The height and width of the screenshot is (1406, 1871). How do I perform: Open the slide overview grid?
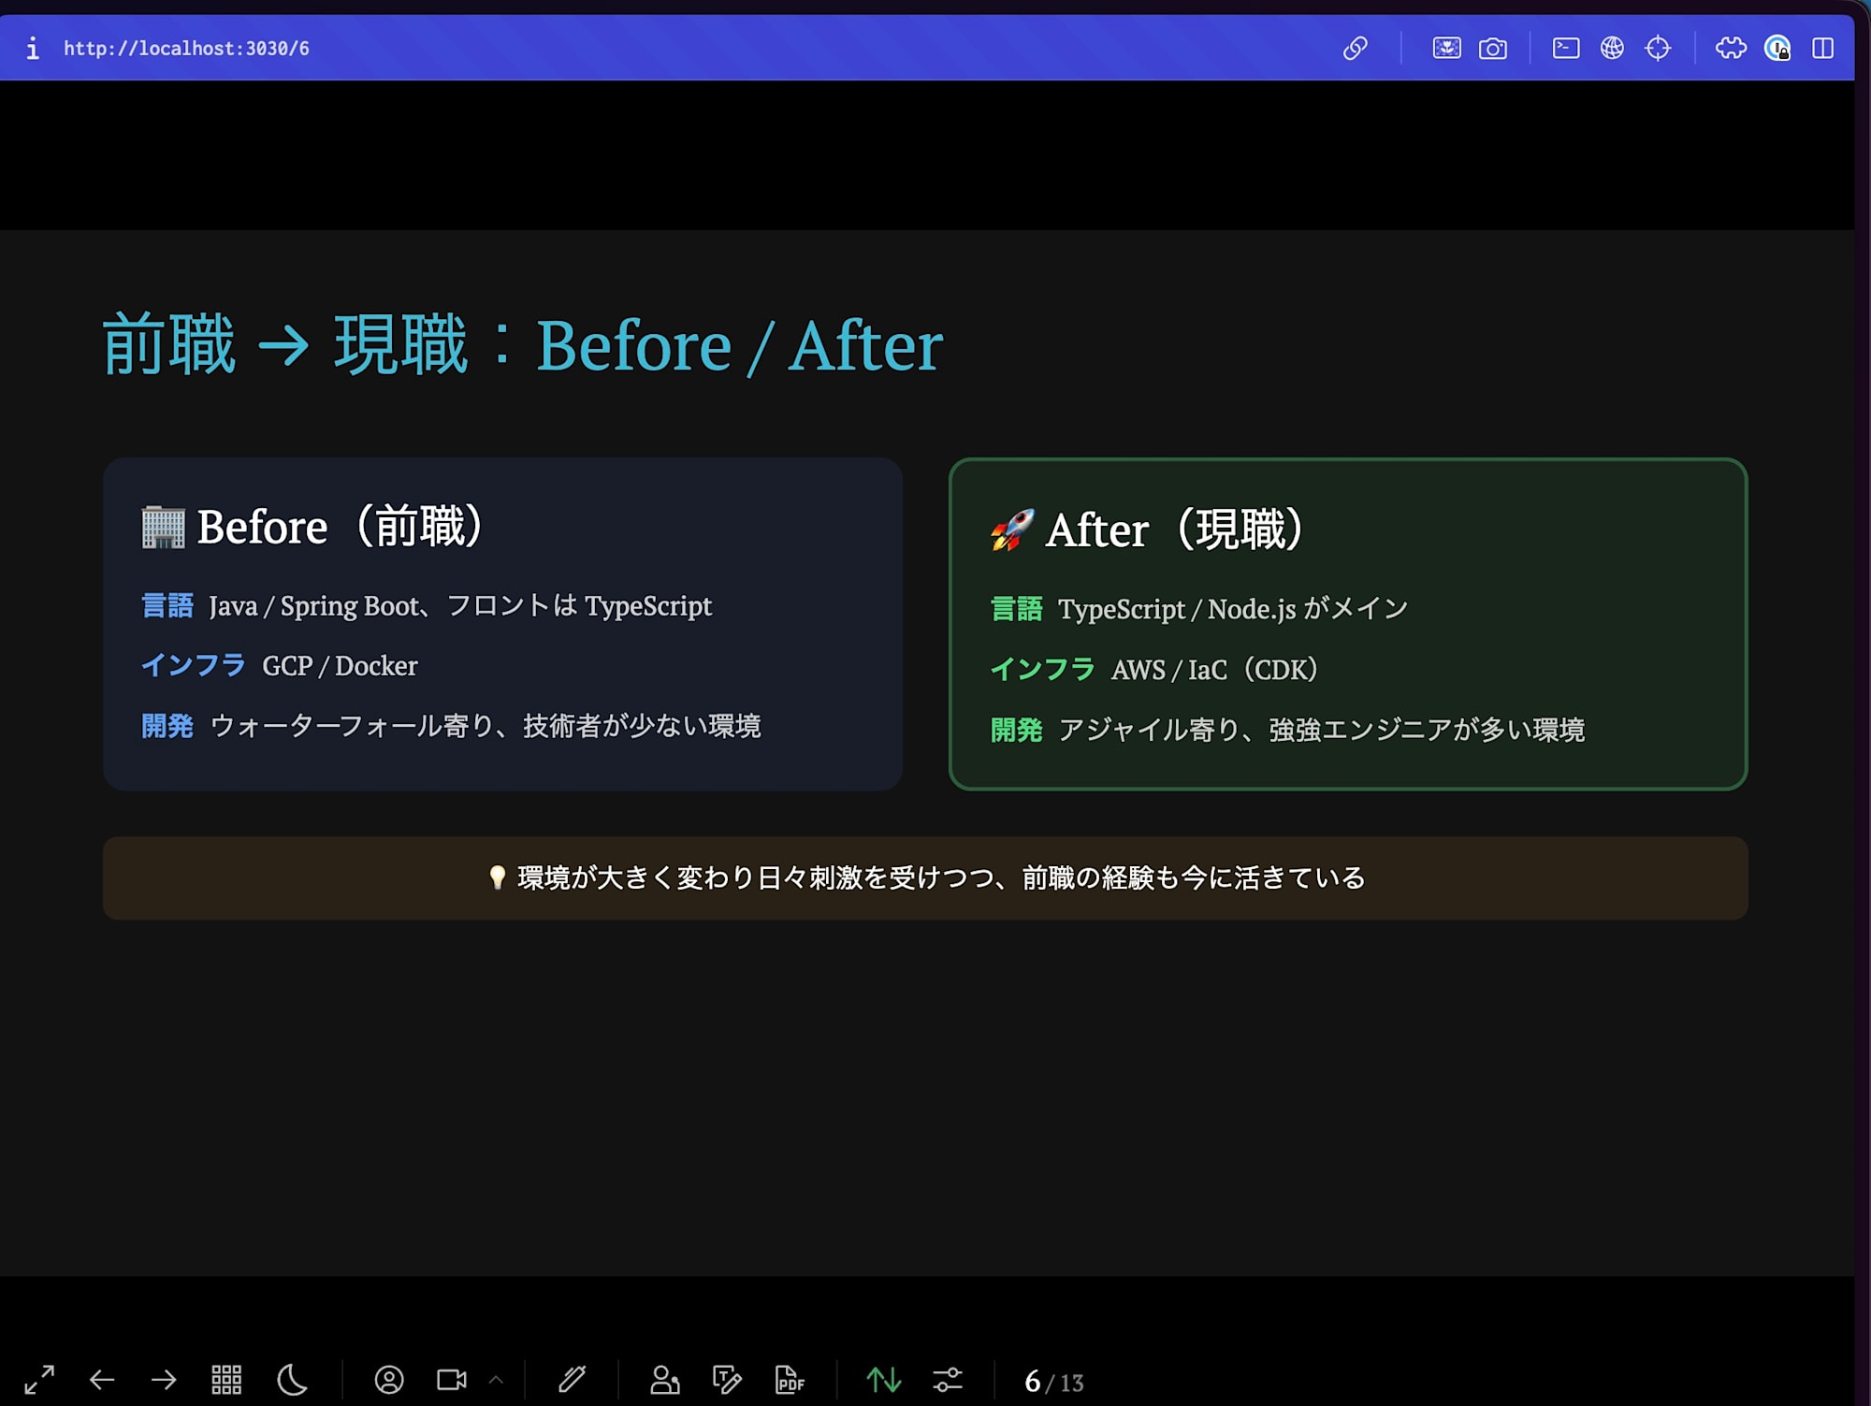[226, 1380]
